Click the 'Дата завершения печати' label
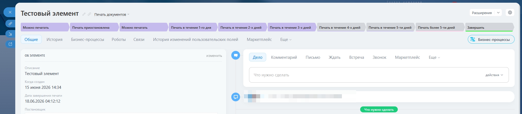 (x=43, y=96)
